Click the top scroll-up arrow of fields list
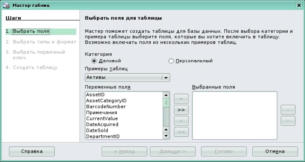 click(x=166, y=95)
